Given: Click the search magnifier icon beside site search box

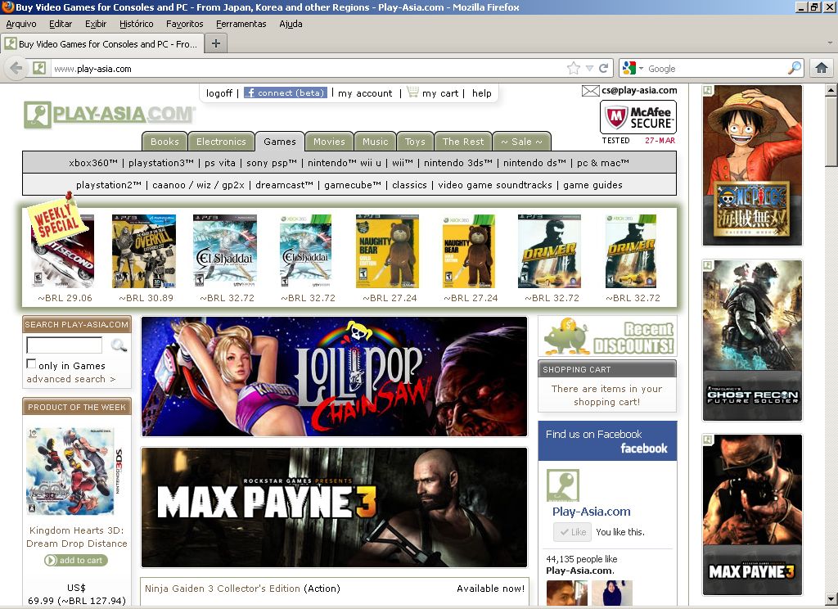Looking at the screenshot, I should (x=119, y=345).
